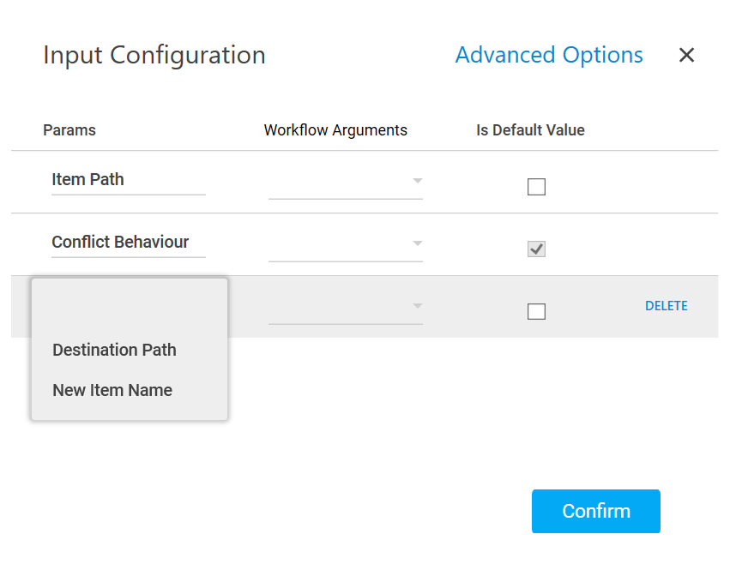Image resolution: width=730 pixels, height=576 pixels.
Task: Click the Conflict Behaviour param field
Action: (x=128, y=243)
